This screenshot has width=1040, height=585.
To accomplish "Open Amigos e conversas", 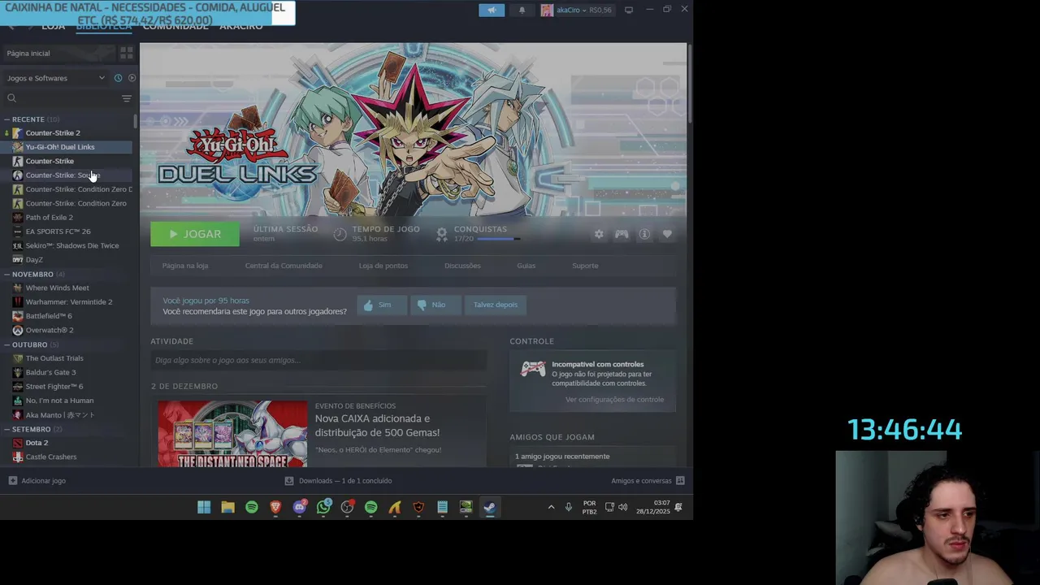I will [x=648, y=480].
